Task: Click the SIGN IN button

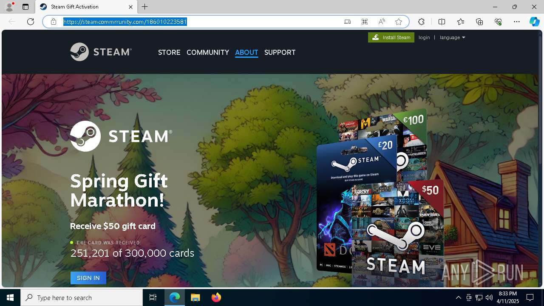Action: [88, 278]
